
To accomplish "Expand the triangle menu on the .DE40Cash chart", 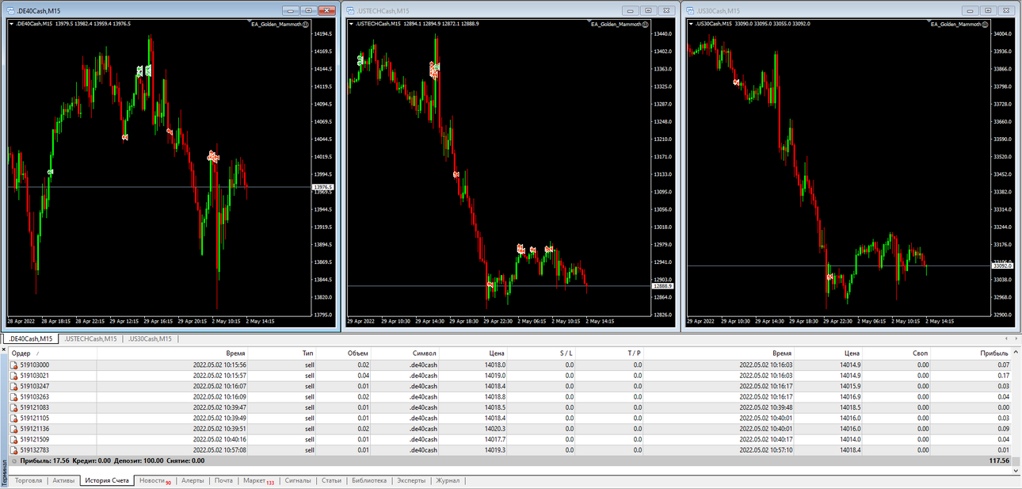I will point(11,24).
